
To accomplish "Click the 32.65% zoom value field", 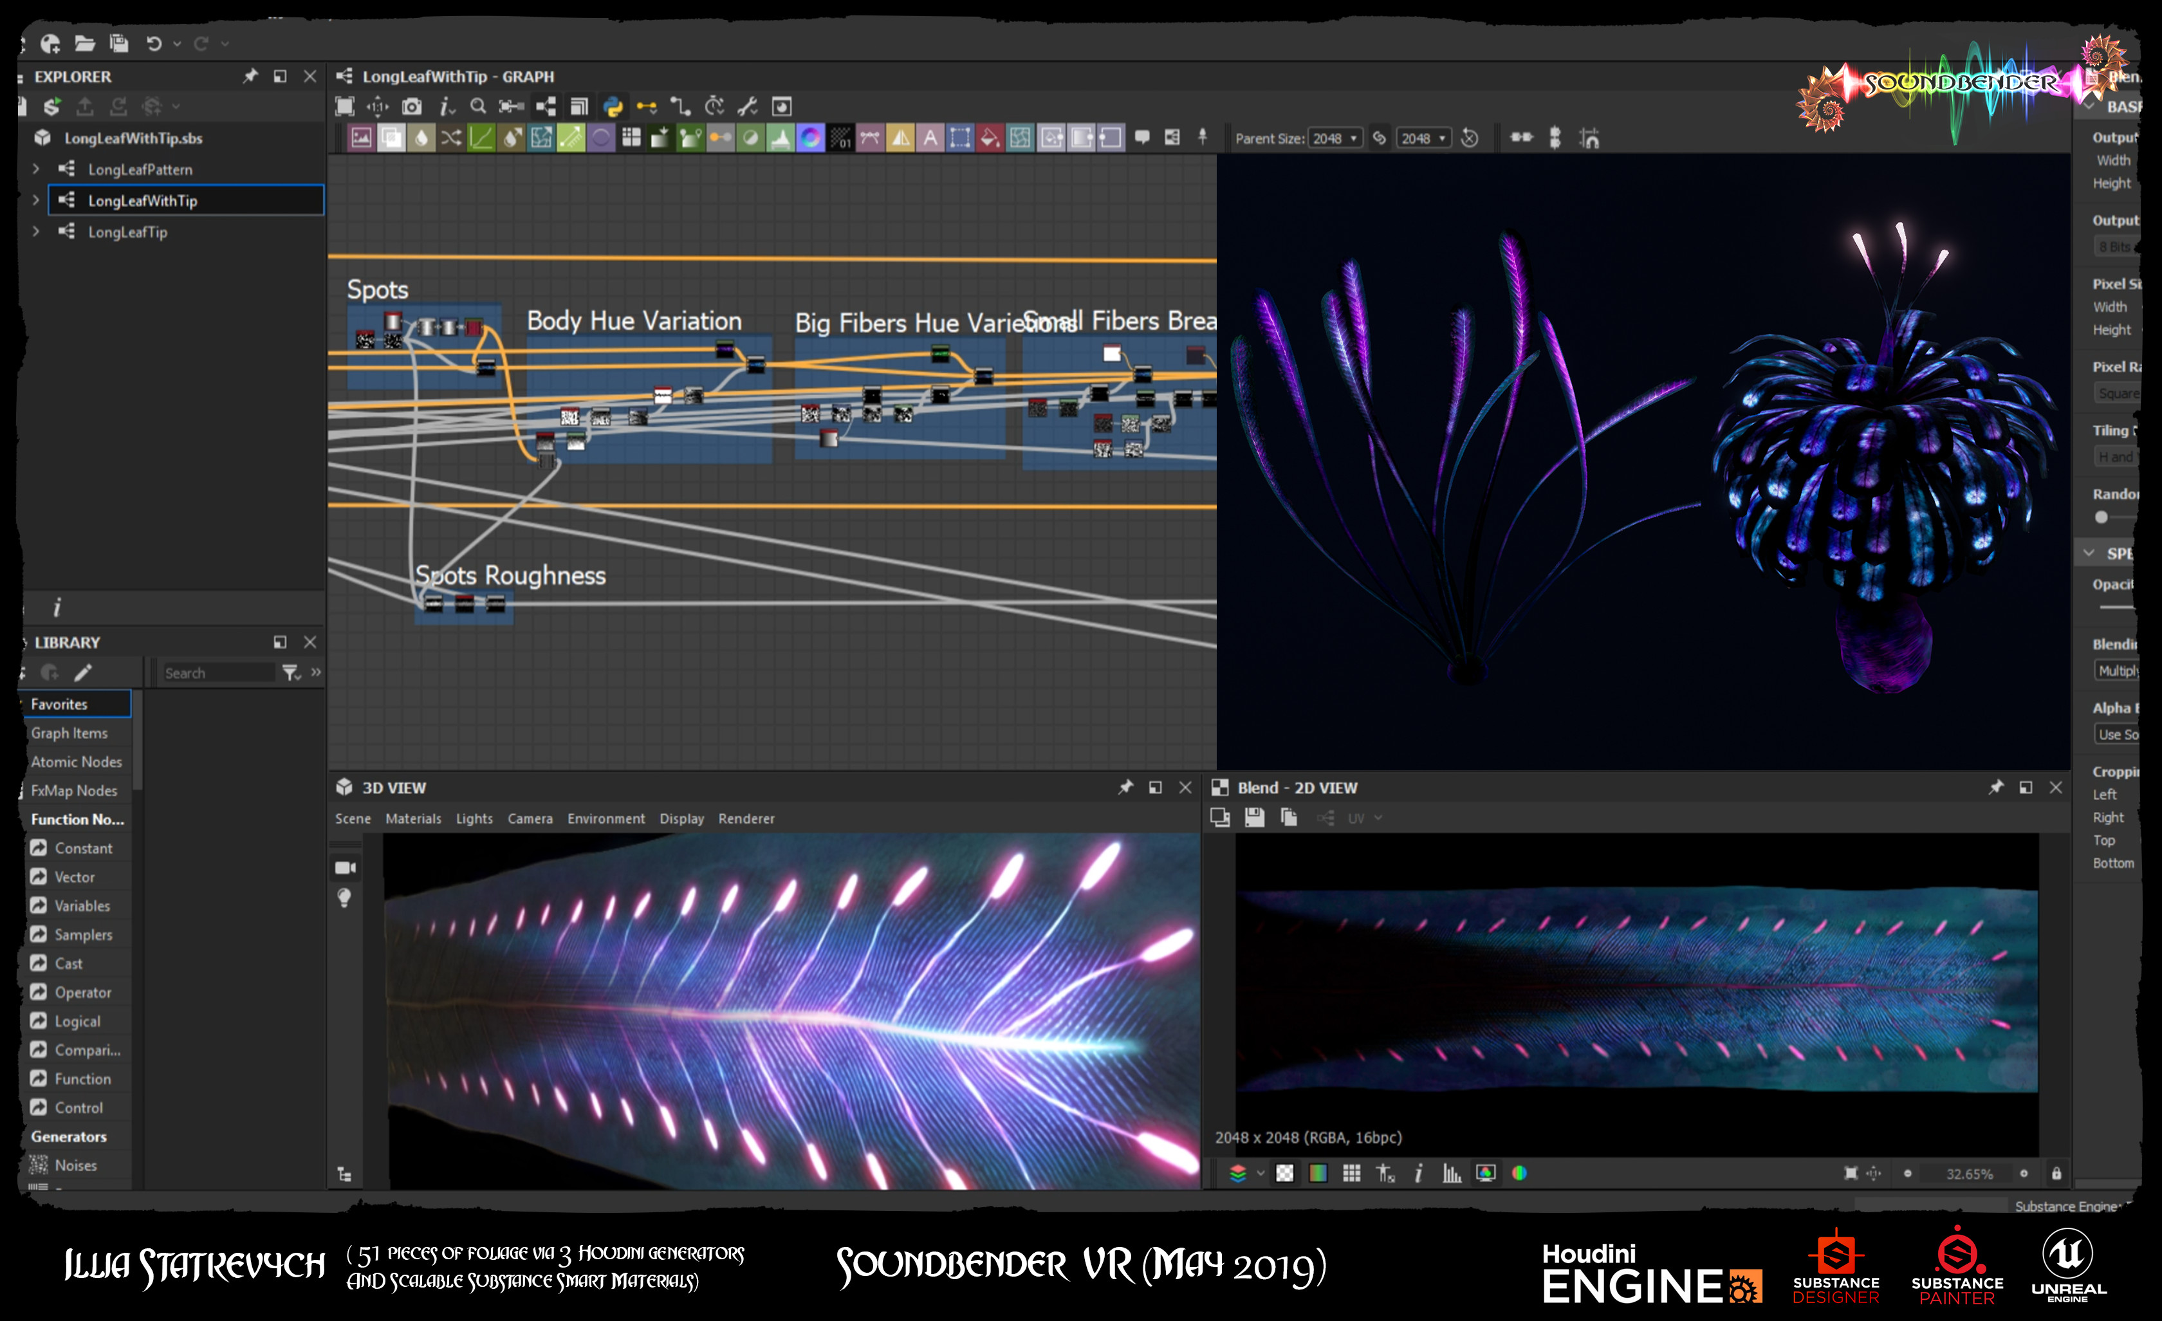I will (1969, 1174).
